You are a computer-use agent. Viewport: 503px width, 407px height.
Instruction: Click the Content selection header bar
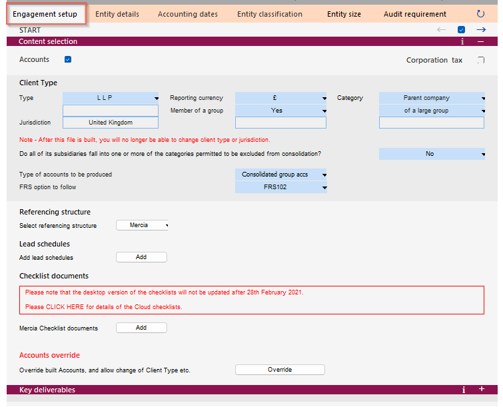coord(252,41)
